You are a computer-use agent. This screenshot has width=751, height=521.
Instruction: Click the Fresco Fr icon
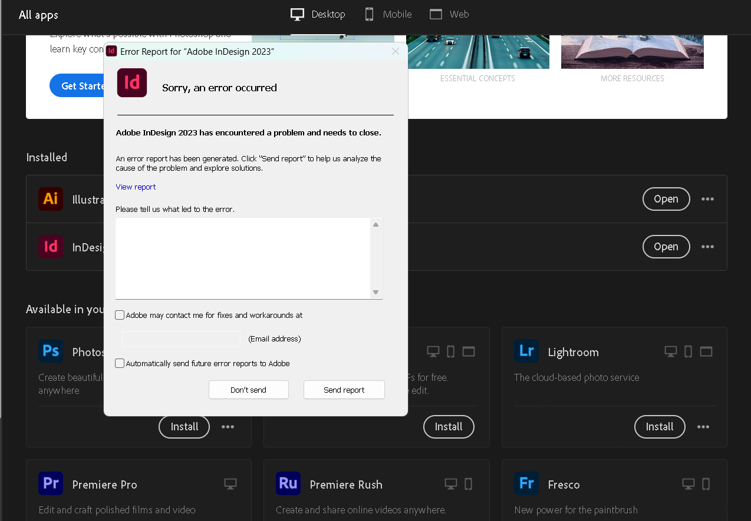526,483
